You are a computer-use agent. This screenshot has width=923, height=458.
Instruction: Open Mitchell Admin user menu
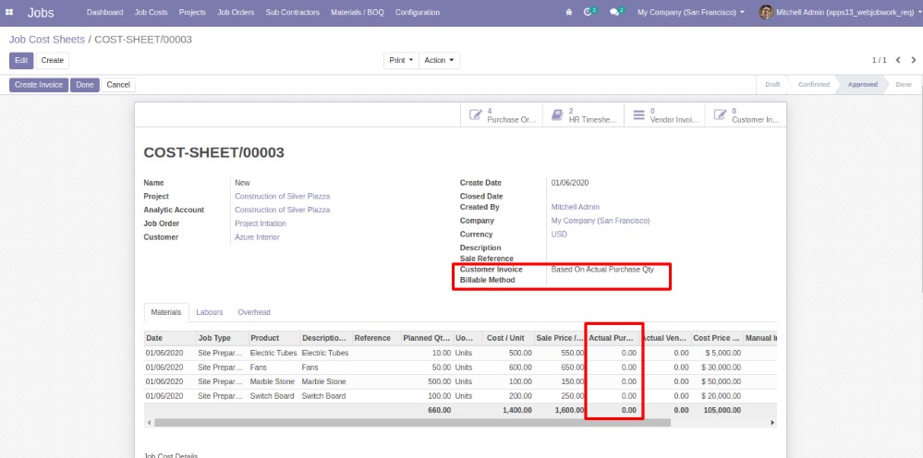point(837,13)
